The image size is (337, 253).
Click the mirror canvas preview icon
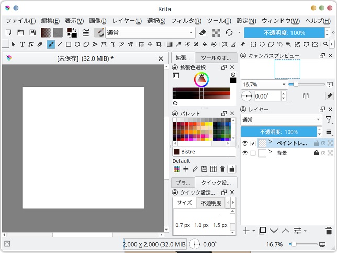[x=306, y=96]
